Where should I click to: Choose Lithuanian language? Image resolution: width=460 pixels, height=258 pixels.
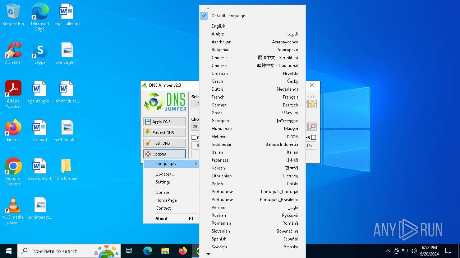pos(252,176)
